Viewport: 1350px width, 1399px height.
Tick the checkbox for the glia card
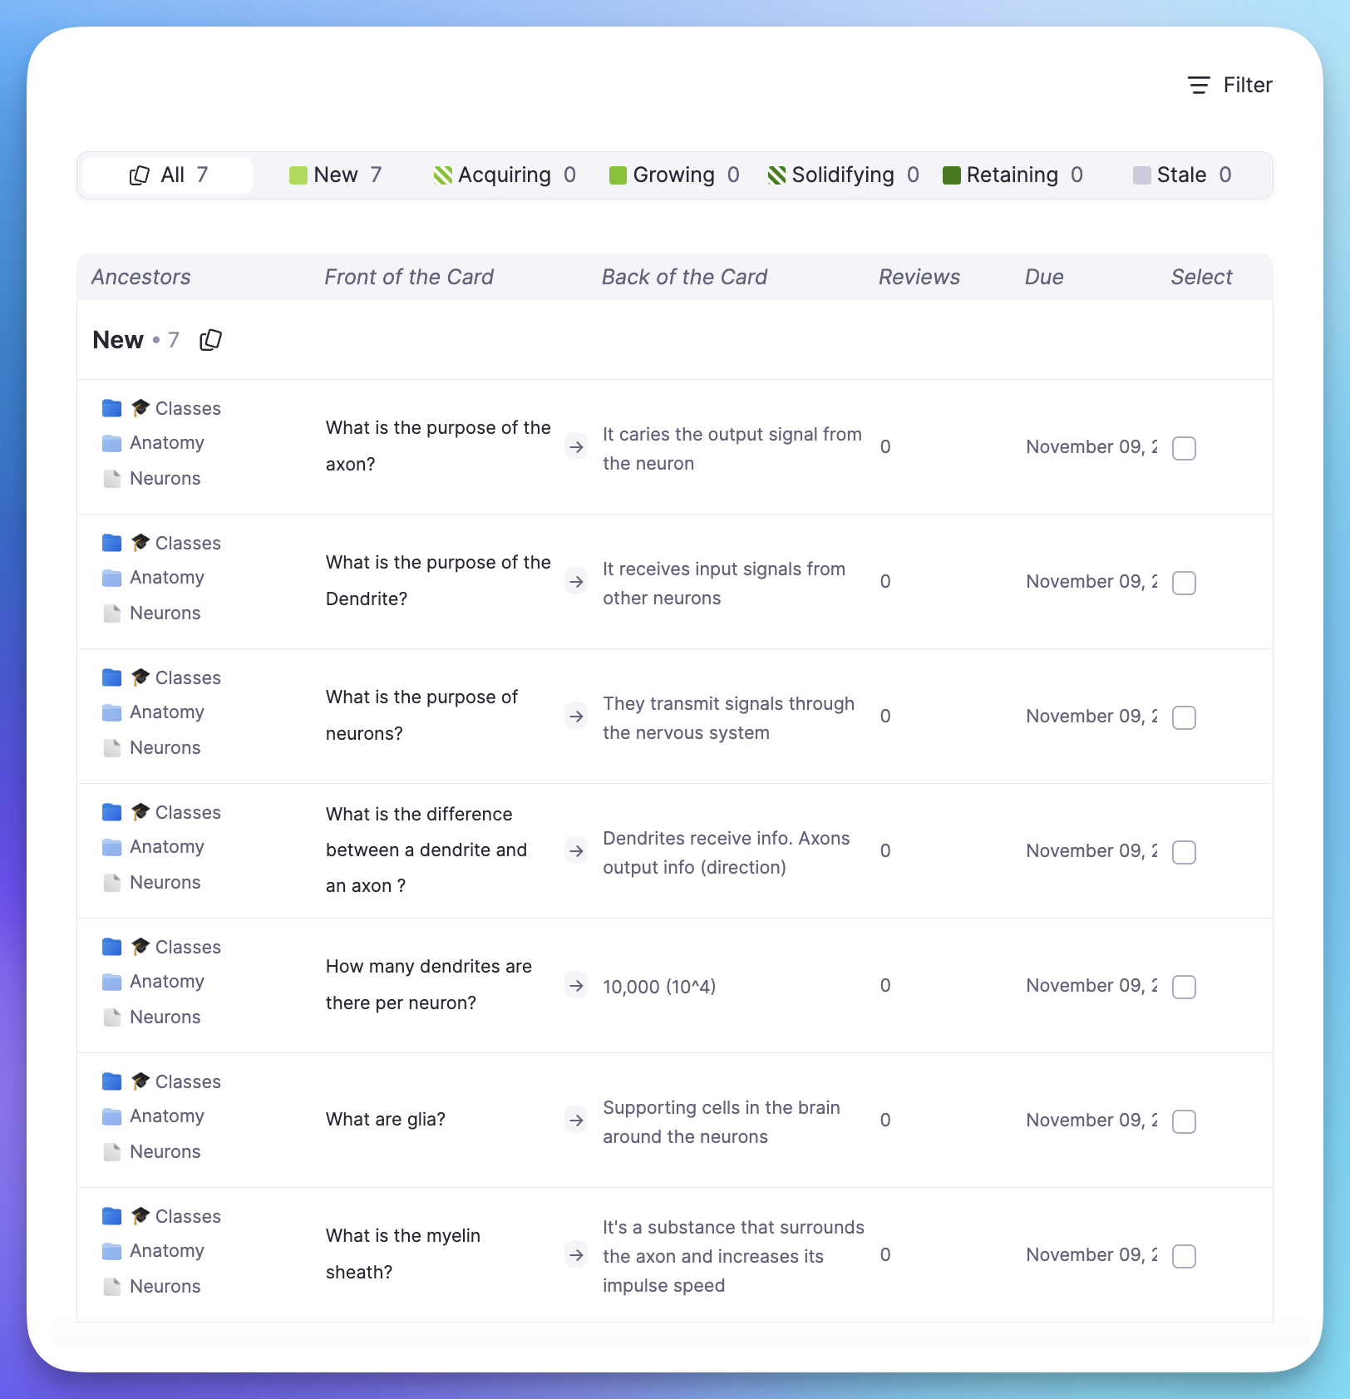pyautogui.click(x=1184, y=1122)
